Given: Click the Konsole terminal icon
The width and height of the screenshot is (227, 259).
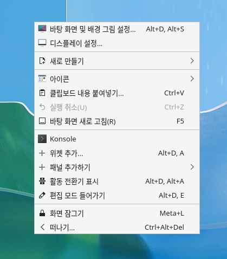Looking at the screenshot, I should (42, 139).
